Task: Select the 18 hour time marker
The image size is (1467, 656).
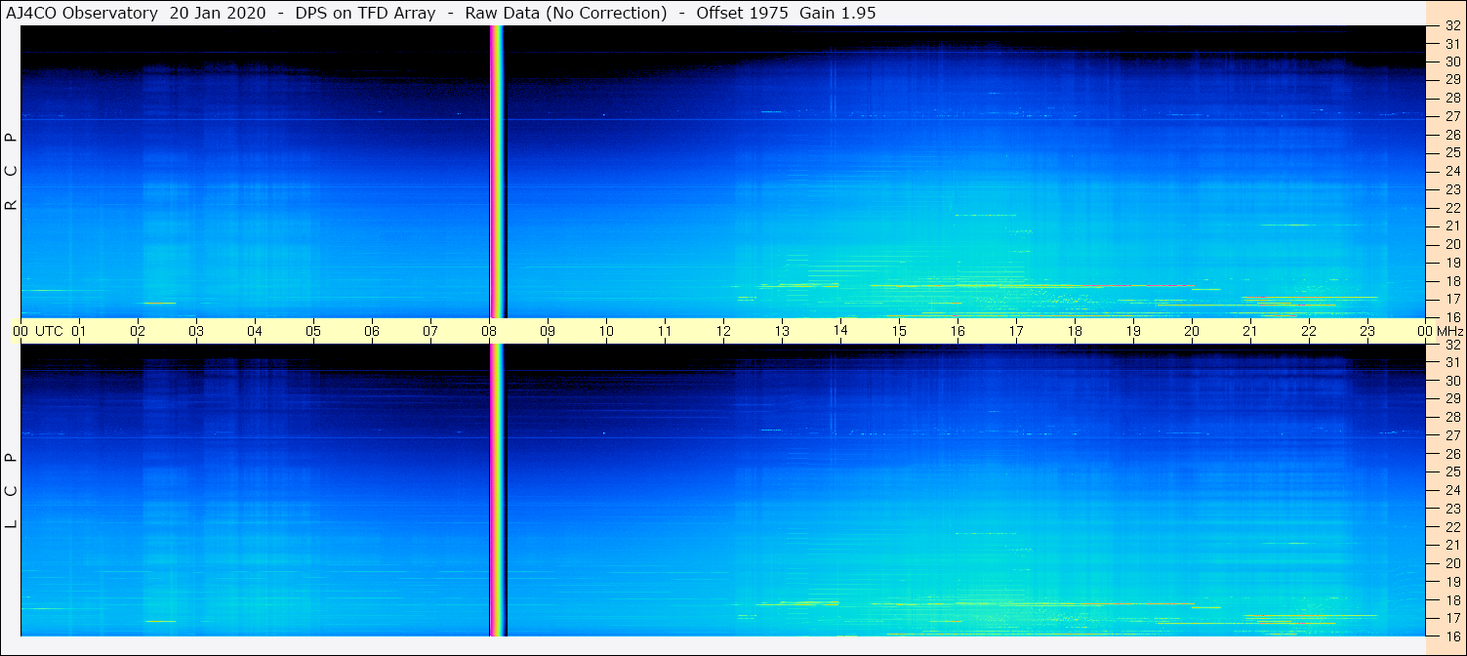Action: 1075,331
